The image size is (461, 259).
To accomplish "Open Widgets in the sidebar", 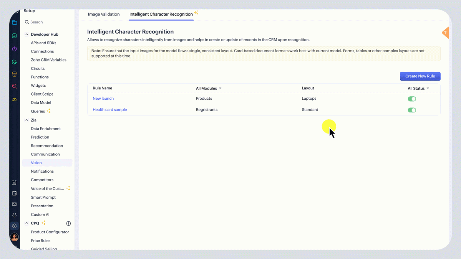I will point(38,86).
